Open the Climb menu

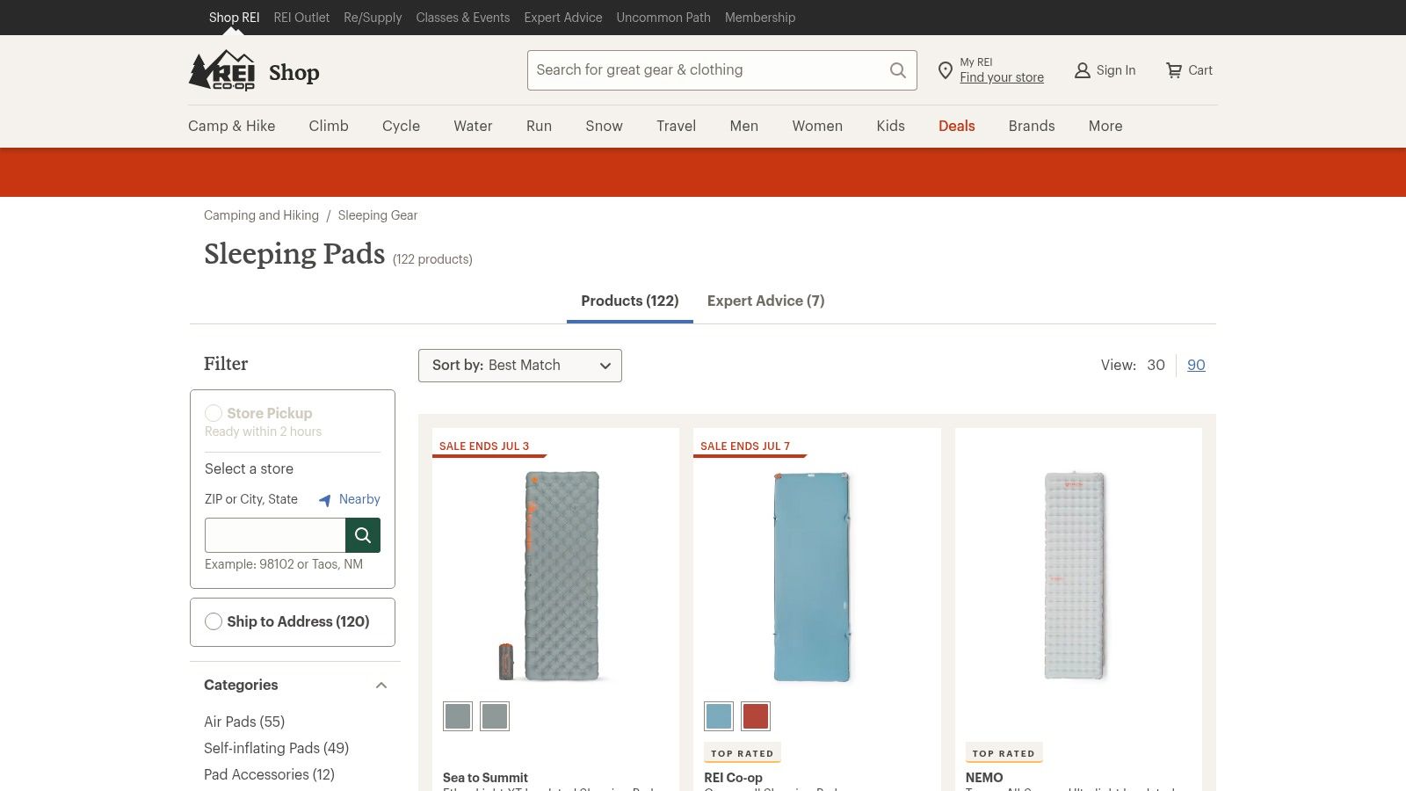(x=329, y=126)
